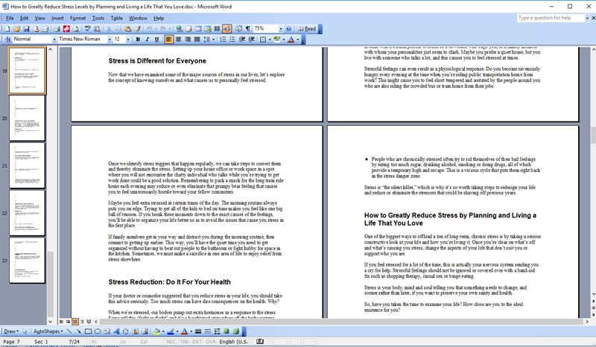Viewport: 596px width, 347px height.
Task: Expand the Borders dropdown arrow
Action: pos(270,39)
